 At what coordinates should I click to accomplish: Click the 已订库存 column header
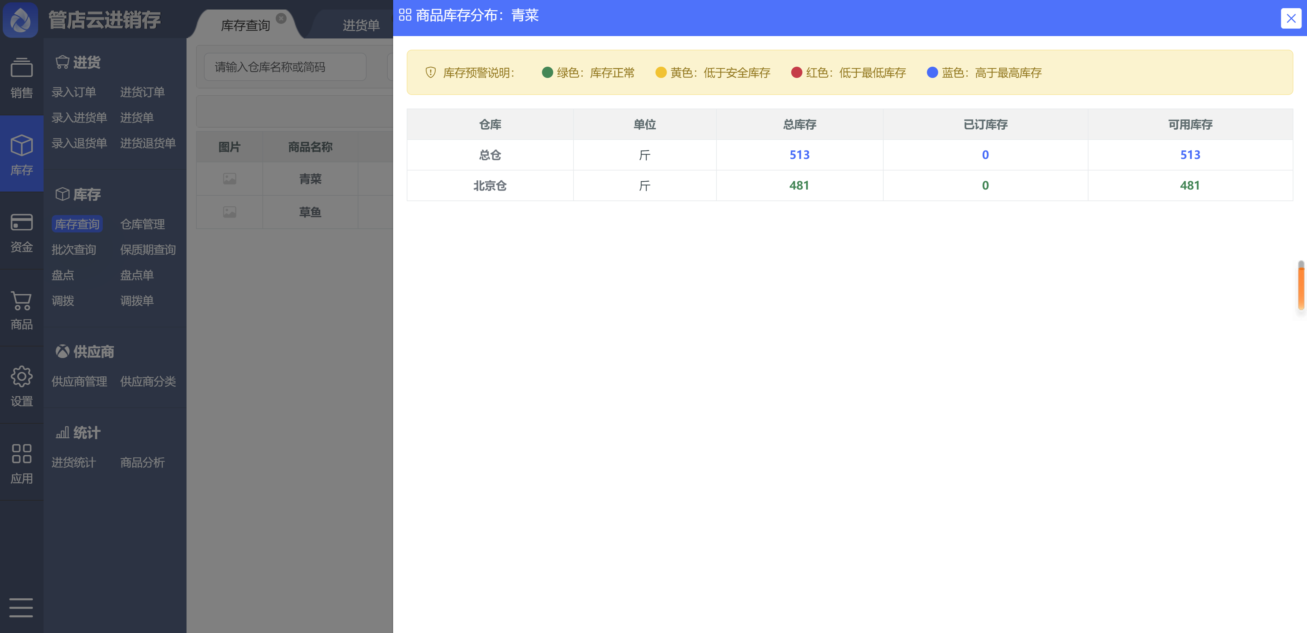(985, 124)
